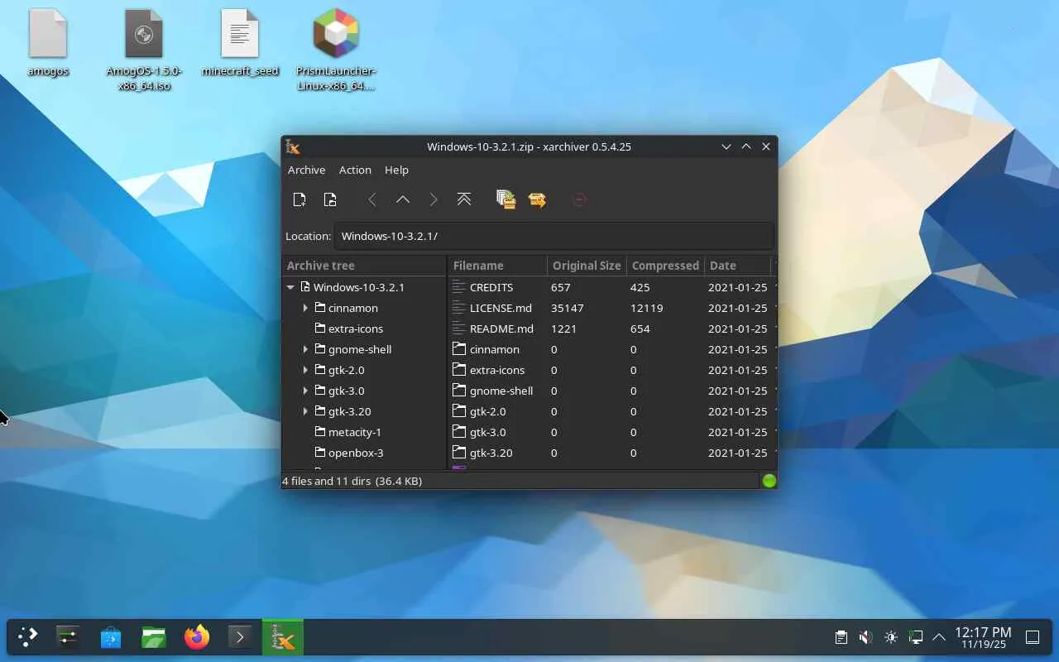
Task: Click the Add files to archive icon
Action: [506, 199]
